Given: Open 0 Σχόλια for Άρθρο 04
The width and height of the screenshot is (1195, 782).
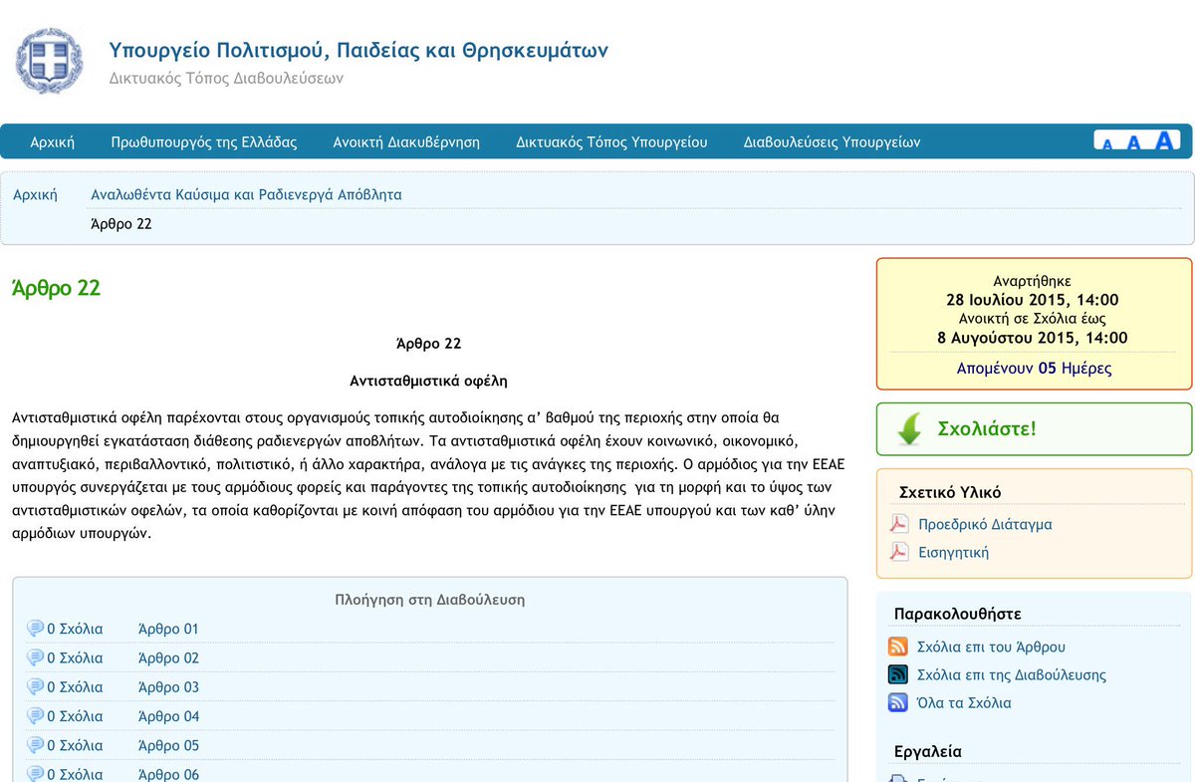Looking at the screenshot, I should [x=75, y=715].
